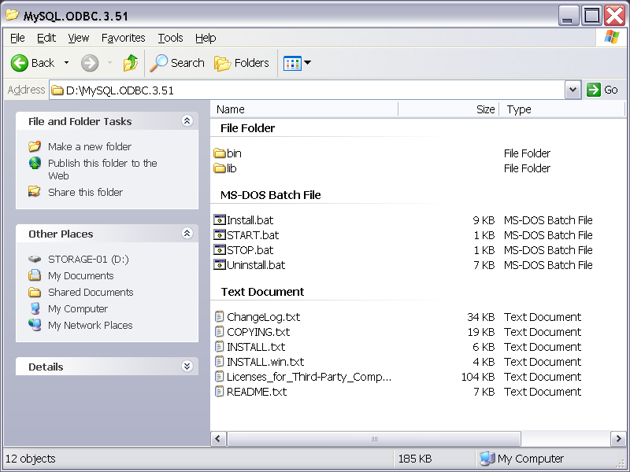Viewport: 630px width, 472px height.
Task: Expand the Details panel
Action: [187, 366]
